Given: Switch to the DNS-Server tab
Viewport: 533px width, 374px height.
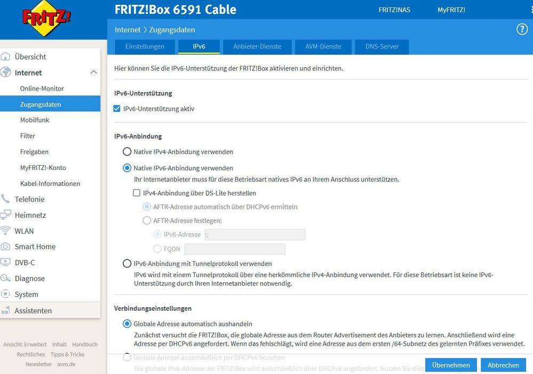Looking at the screenshot, I should 382,46.
